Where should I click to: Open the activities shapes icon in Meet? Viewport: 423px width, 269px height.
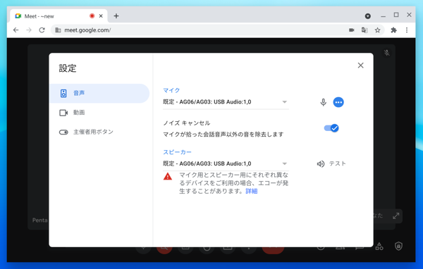click(x=379, y=246)
